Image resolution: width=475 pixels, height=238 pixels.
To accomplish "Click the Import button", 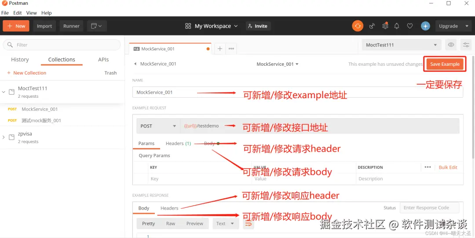I will [x=44, y=26].
